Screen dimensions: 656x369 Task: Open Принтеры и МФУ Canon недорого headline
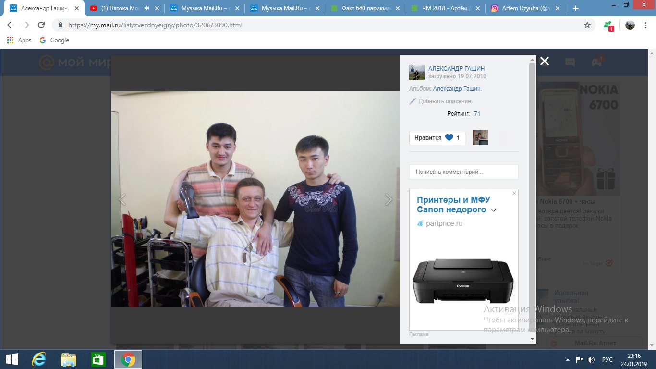(x=453, y=205)
